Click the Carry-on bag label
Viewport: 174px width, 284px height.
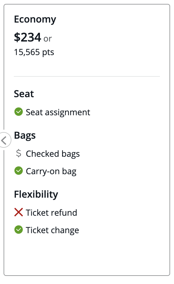pos(51,171)
